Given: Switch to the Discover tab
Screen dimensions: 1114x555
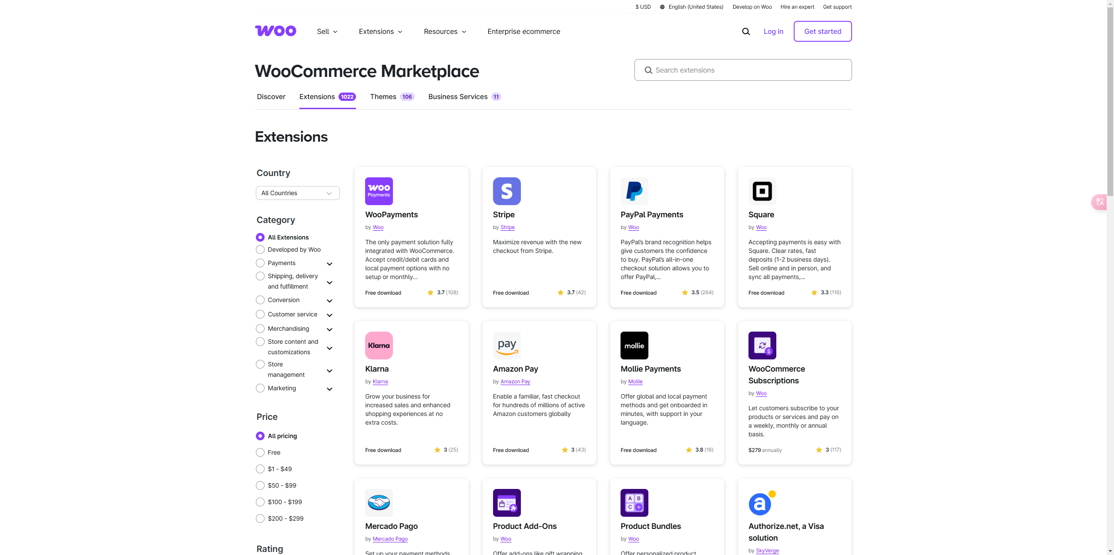Looking at the screenshot, I should (271, 96).
